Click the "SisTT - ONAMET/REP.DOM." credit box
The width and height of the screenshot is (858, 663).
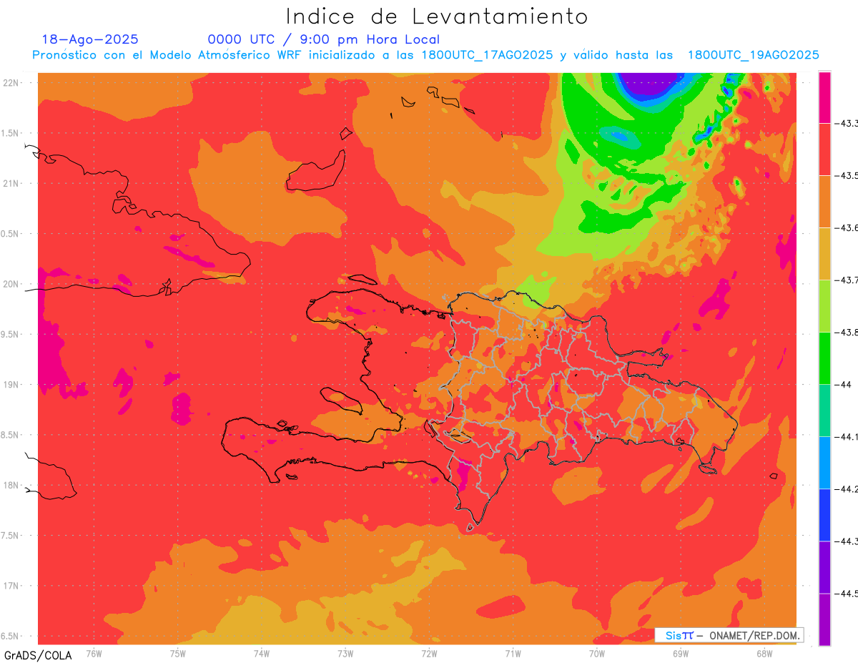729,635
